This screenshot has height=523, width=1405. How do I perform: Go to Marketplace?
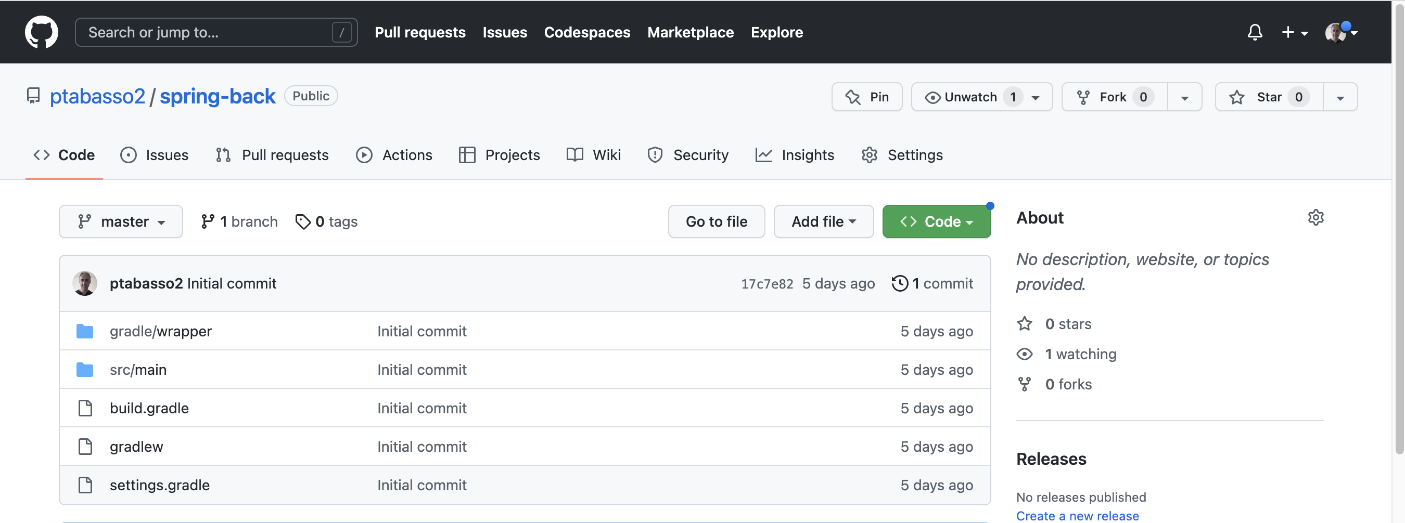coord(690,32)
